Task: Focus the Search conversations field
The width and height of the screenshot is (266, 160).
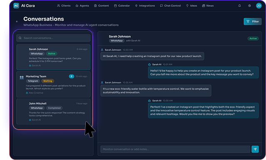Action: point(53,38)
